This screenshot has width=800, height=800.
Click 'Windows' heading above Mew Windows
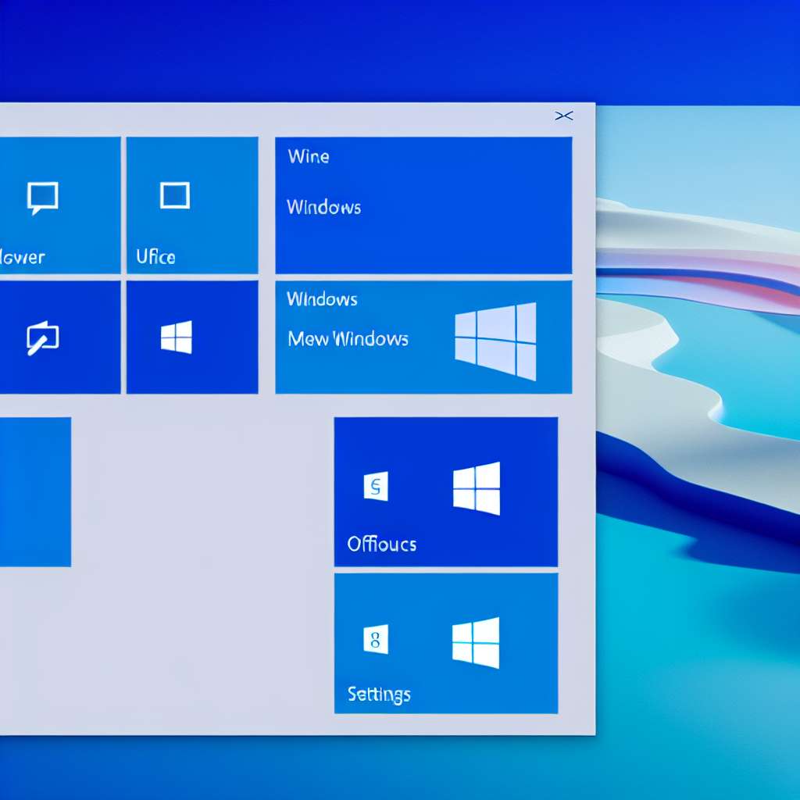click(322, 299)
